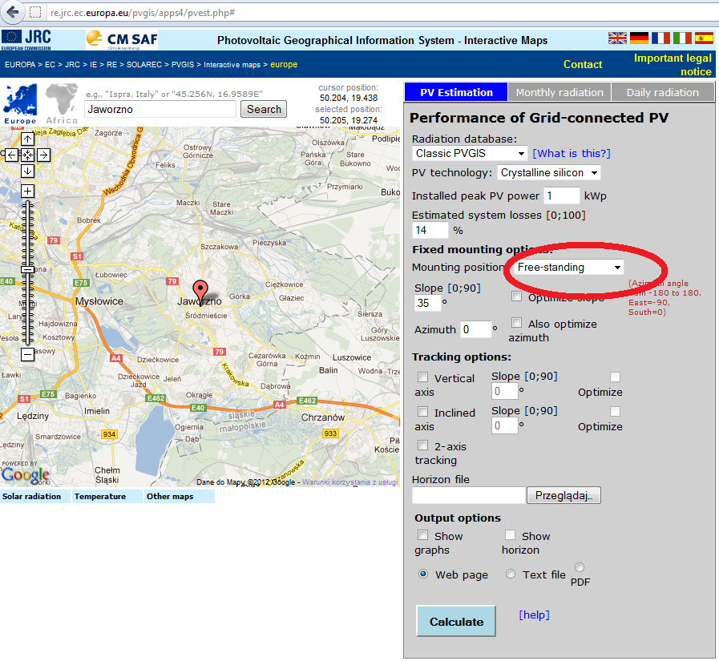The image size is (719, 661).
Task: Select the Europe map region icon
Action: [x=20, y=104]
